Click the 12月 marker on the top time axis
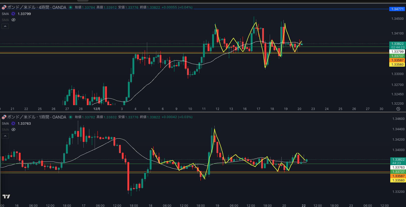406x207 pixels. click(x=97, y=109)
